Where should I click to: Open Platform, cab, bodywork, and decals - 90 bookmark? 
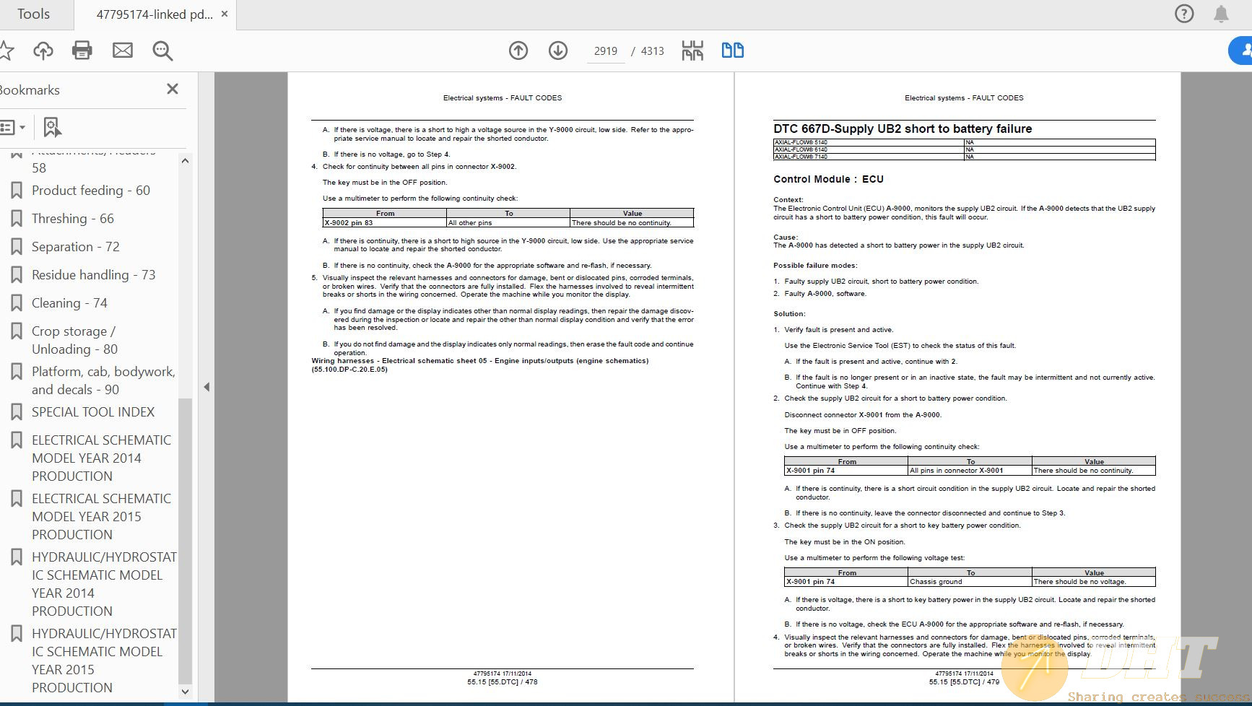coord(103,380)
